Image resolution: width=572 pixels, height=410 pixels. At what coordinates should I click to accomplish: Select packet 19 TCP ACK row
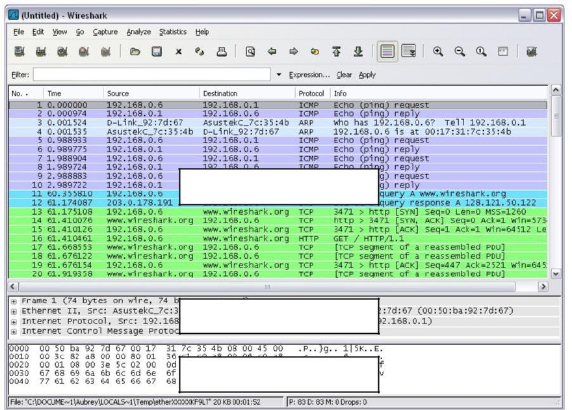278,265
